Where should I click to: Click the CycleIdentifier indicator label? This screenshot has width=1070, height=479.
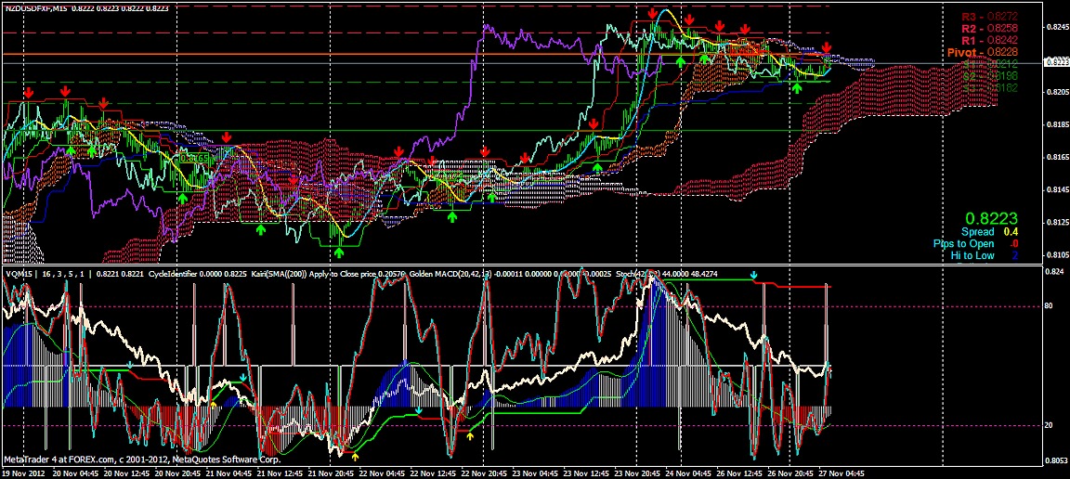coord(174,274)
